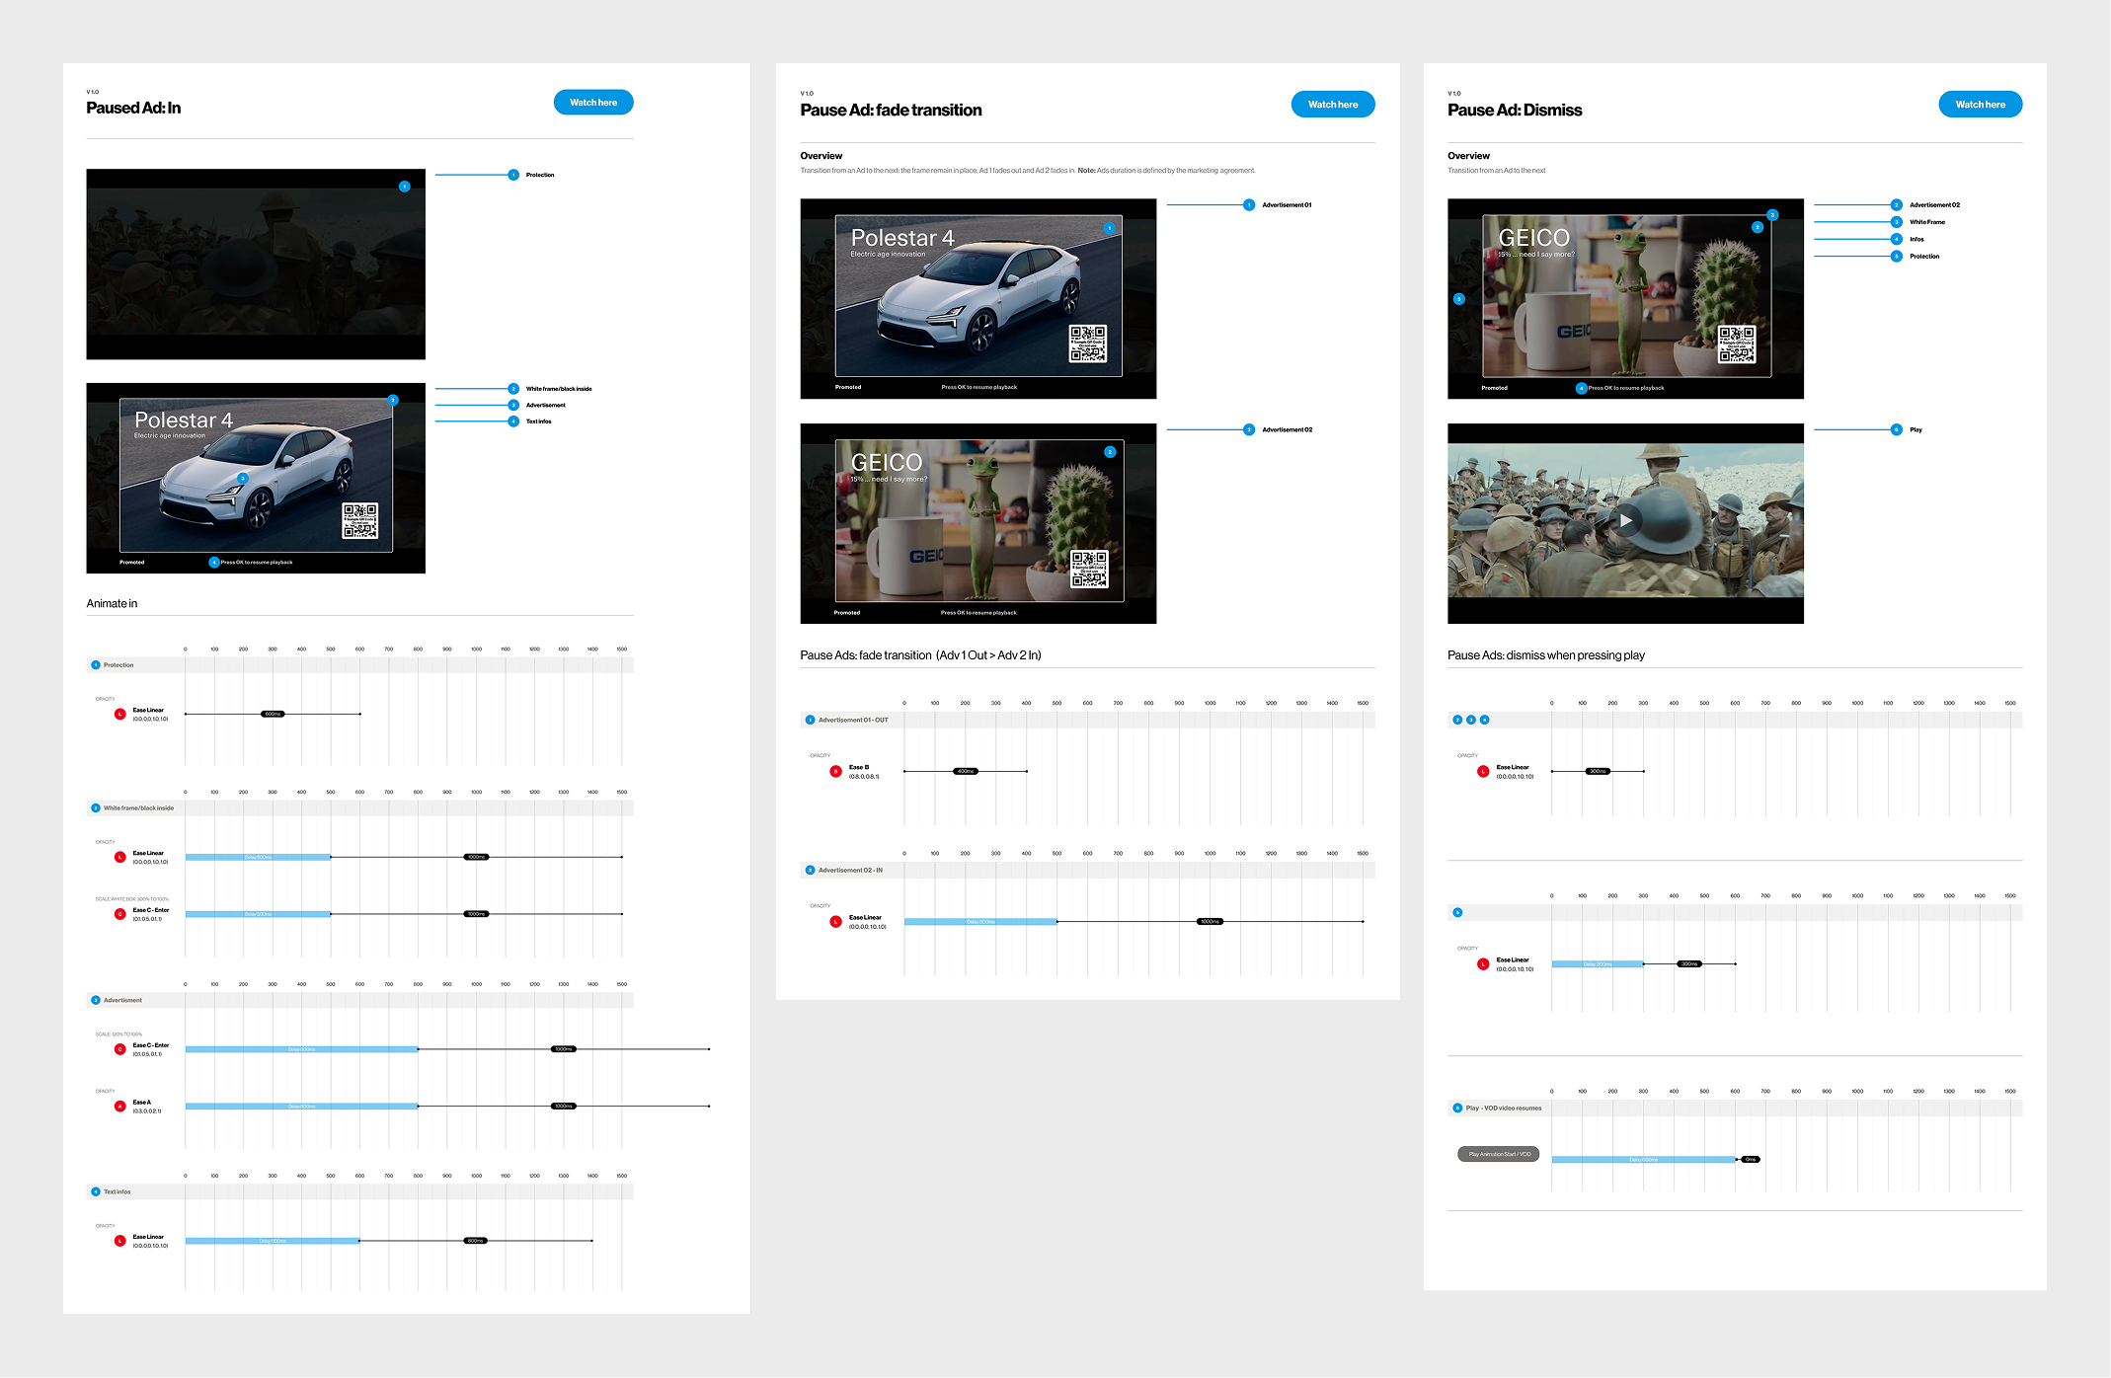
Task: Click Press OK to resume playback, Dismiss GEICO ad
Action: [1626, 388]
